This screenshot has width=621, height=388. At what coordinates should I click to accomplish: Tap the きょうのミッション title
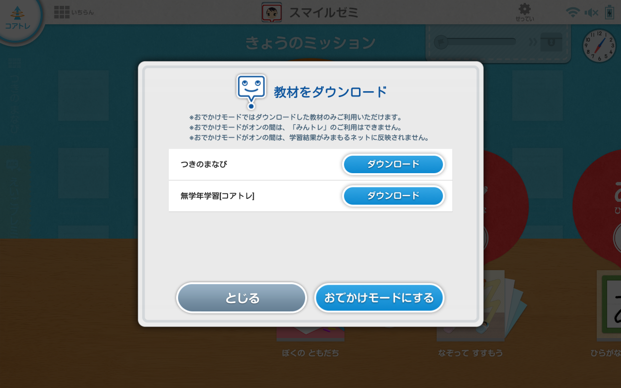pos(310,43)
